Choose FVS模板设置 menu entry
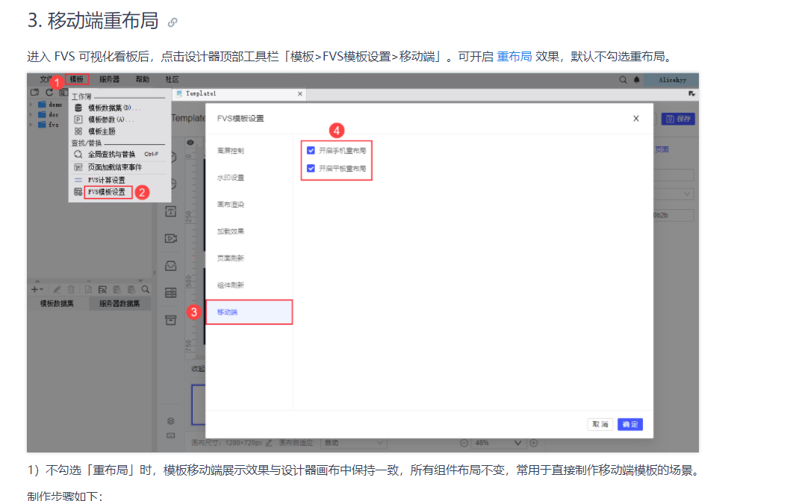The image size is (790, 501). 108,192
